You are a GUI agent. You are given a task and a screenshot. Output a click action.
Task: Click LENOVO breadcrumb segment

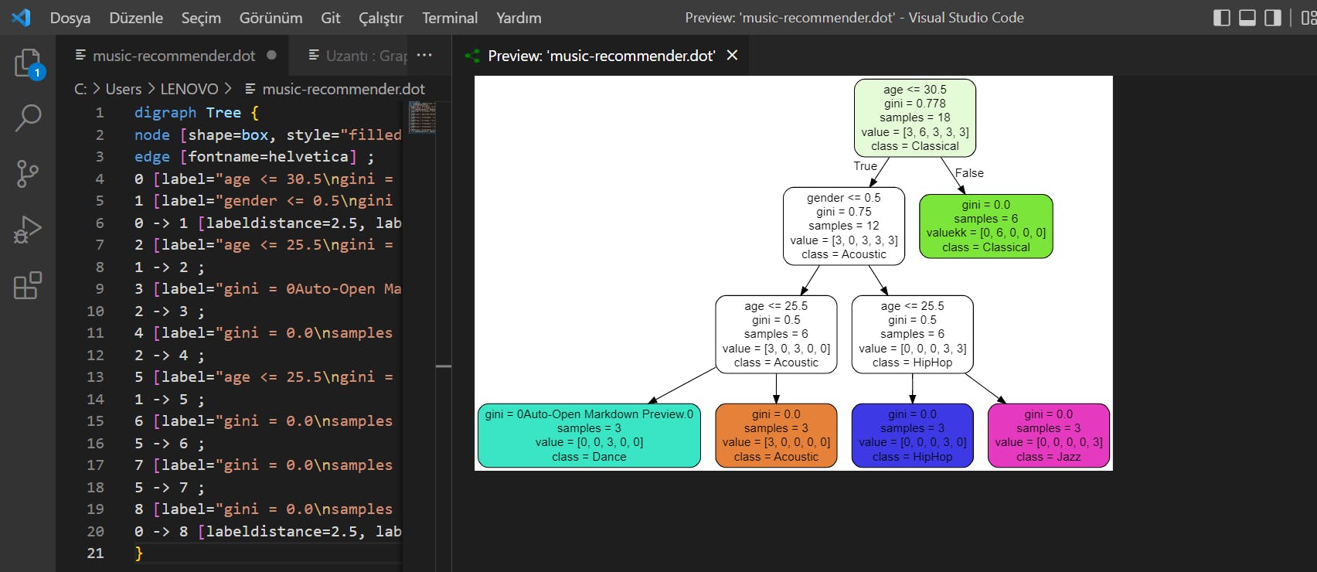pyautogui.click(x=189, y=89)
